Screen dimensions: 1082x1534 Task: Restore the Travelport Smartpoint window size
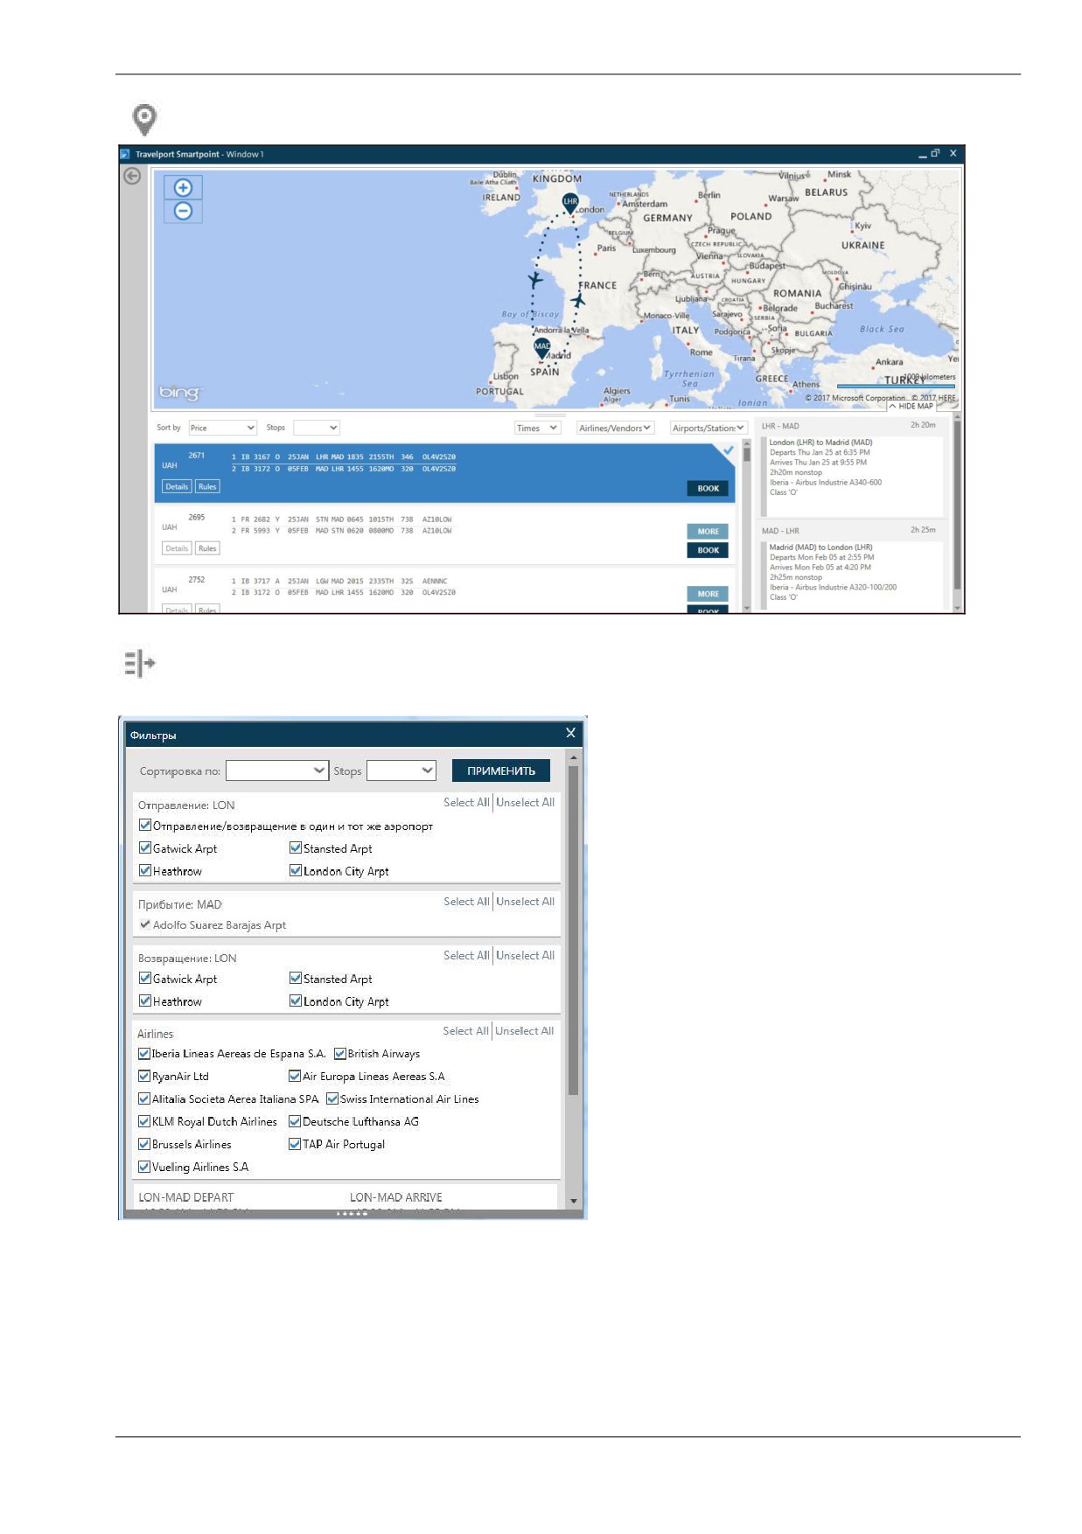(935, 153)
